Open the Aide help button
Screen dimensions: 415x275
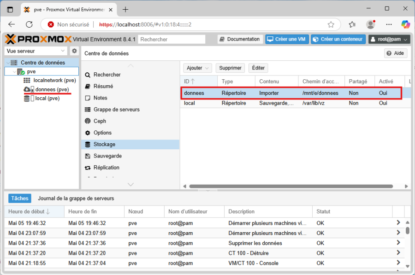pos(396,53)
